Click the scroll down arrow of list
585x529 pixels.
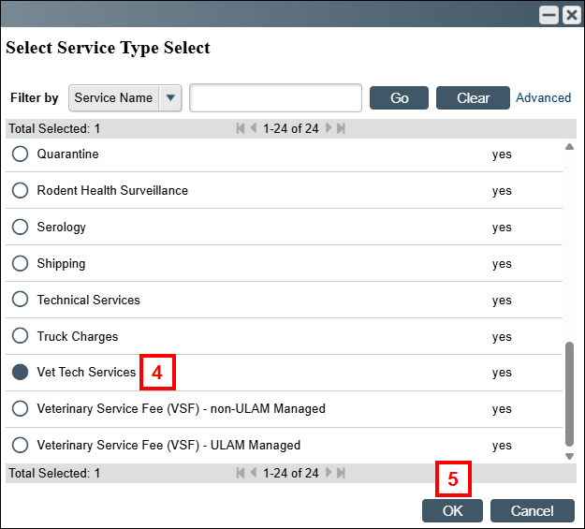[569, 456]
